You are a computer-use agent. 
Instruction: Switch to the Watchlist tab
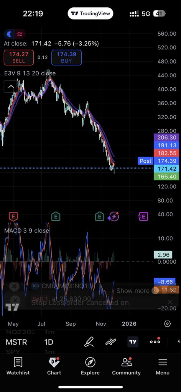coord(18,366)
